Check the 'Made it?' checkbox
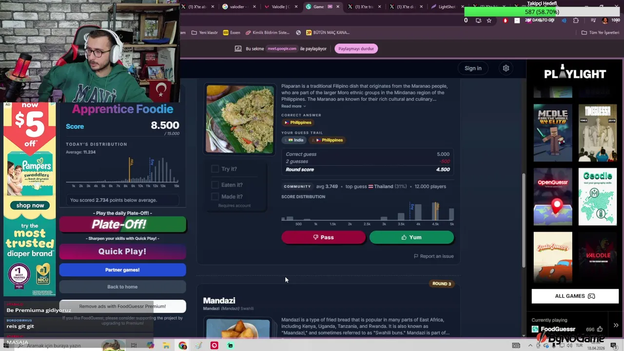 click(215, 196)
